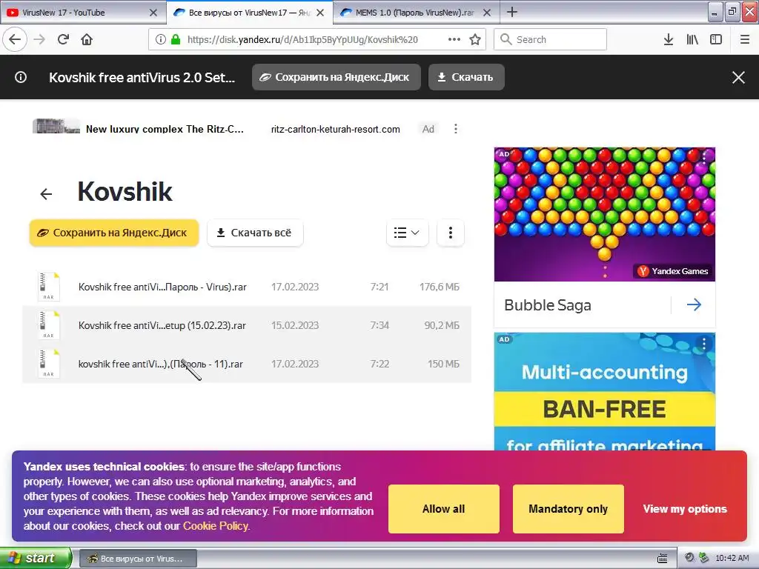
Task: Choose Mandatory only cookies
Action: 568,509
